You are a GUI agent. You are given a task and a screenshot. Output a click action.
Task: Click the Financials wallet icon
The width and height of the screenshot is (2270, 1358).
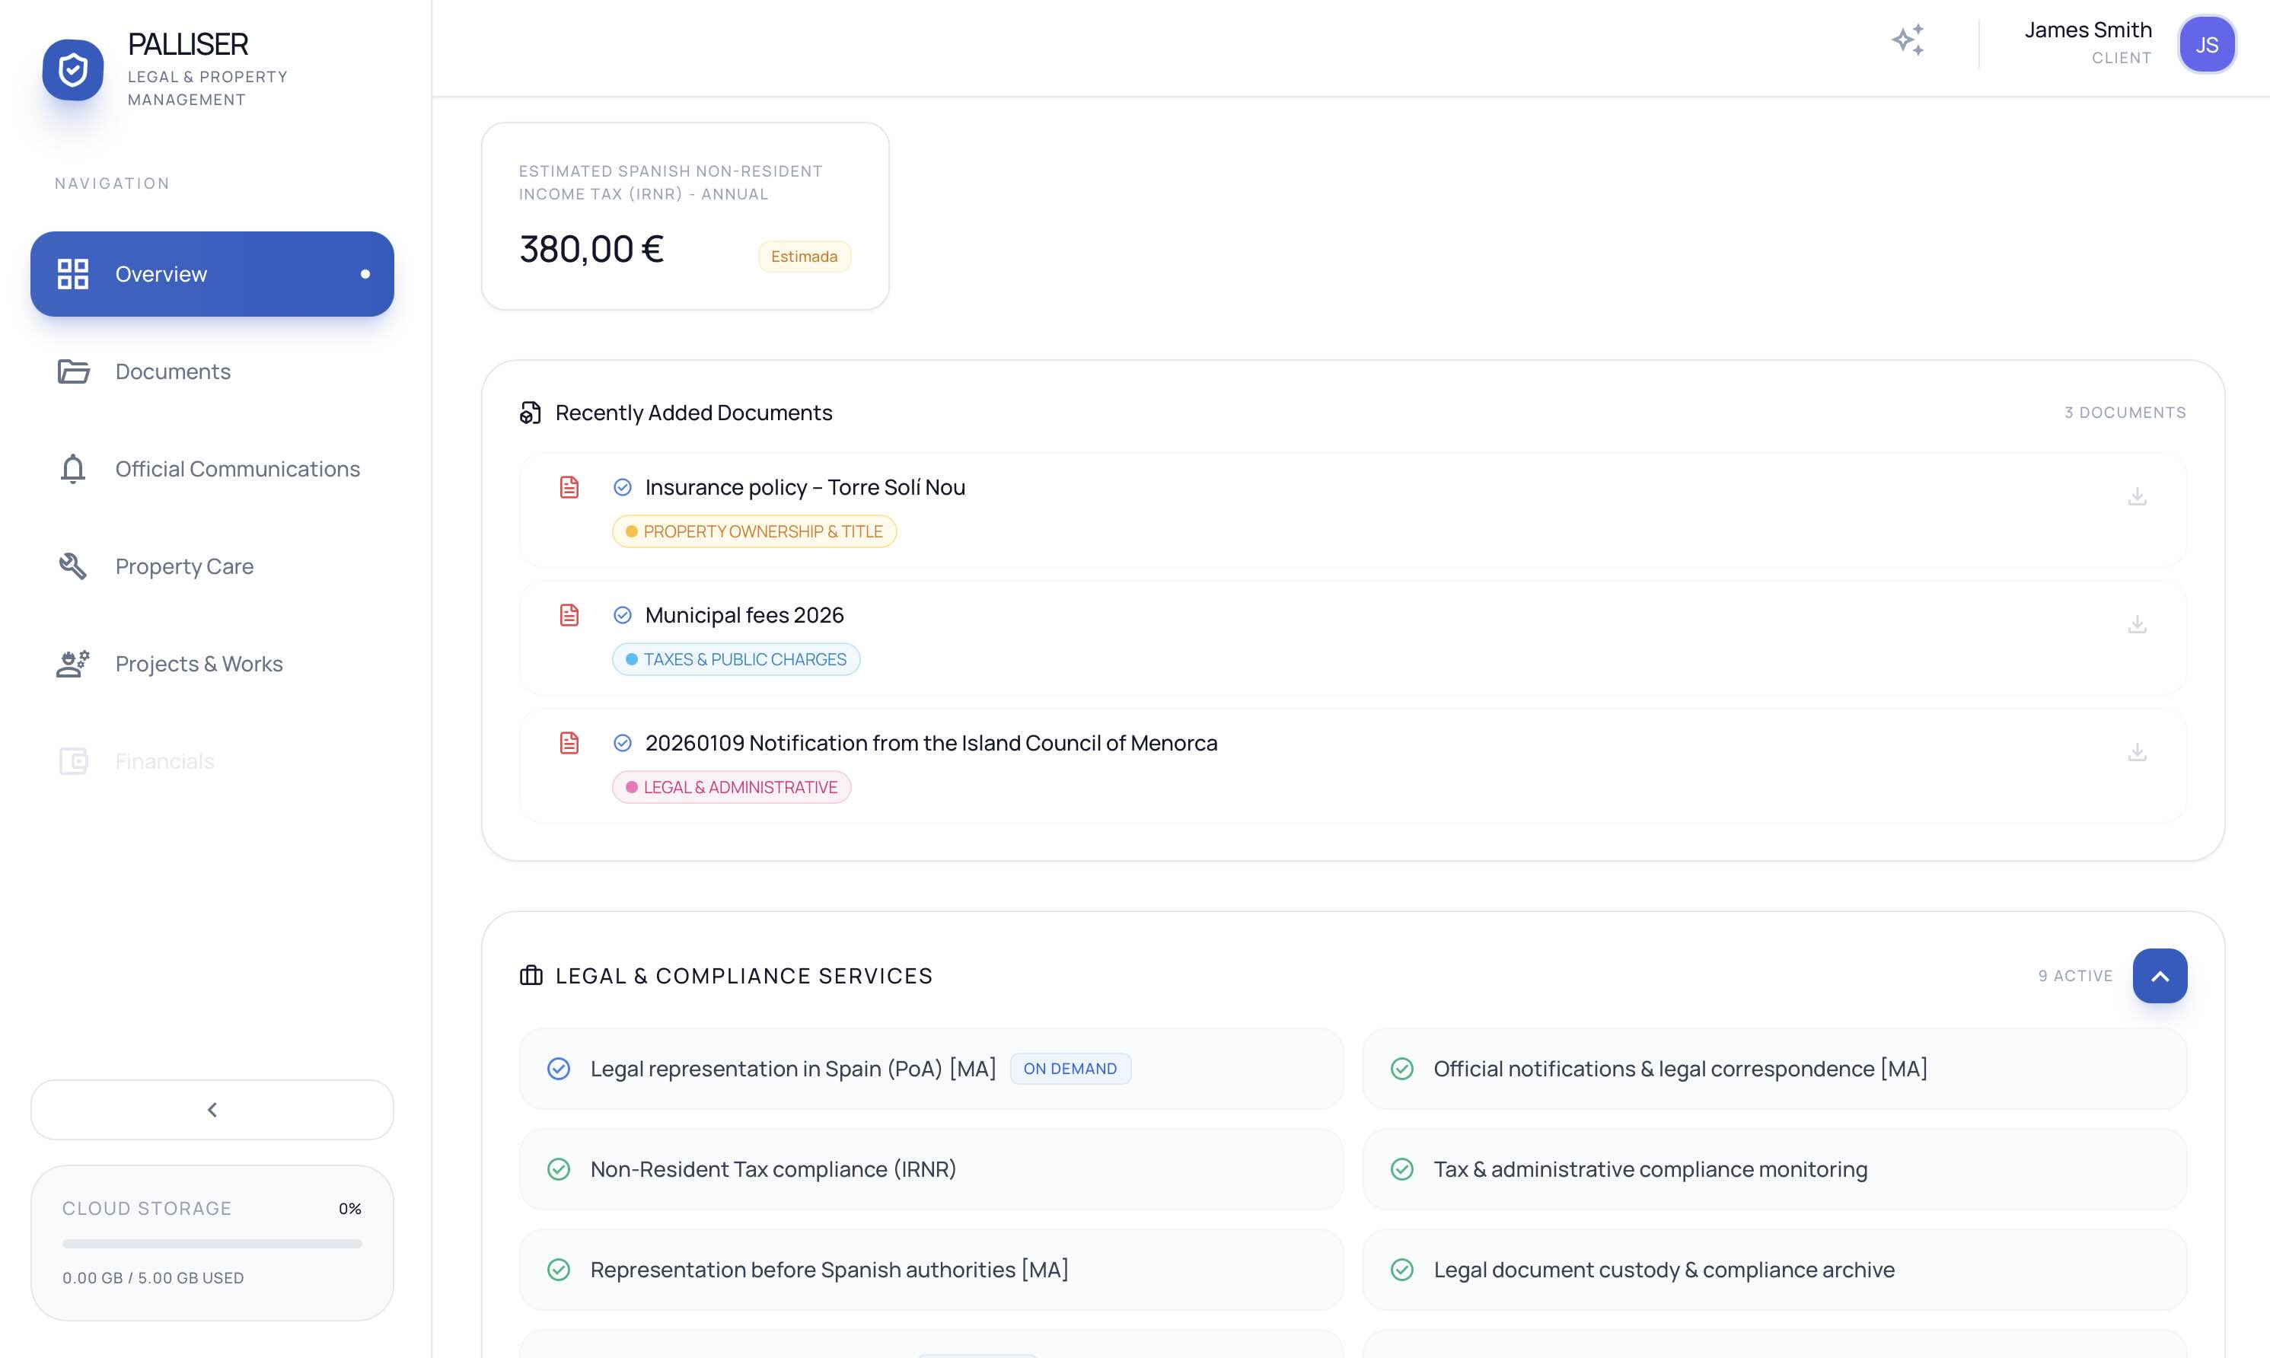point(73,761)
